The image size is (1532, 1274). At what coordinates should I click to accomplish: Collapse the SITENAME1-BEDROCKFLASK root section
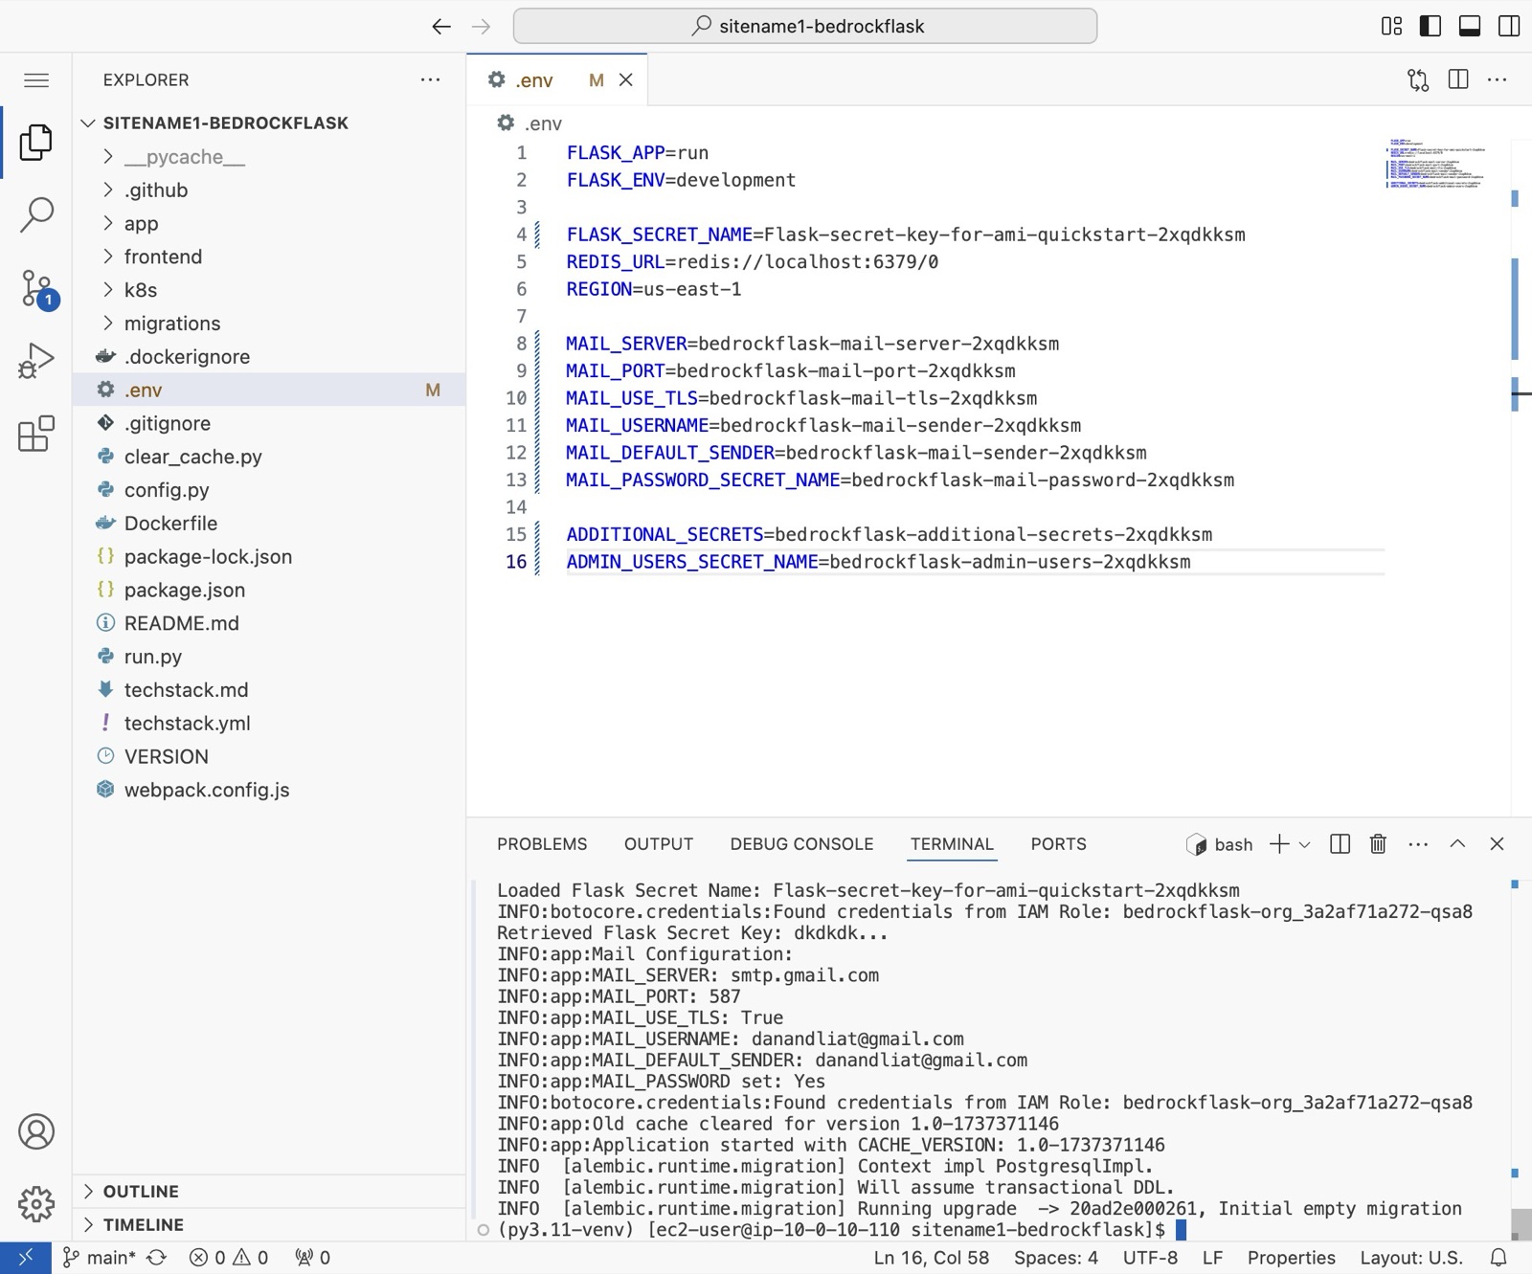pyautogui.click(x=270, y=123)
